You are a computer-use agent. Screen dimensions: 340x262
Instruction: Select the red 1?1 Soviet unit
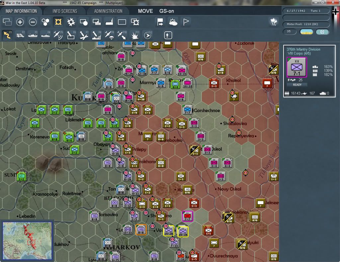(x=209, y=231)
